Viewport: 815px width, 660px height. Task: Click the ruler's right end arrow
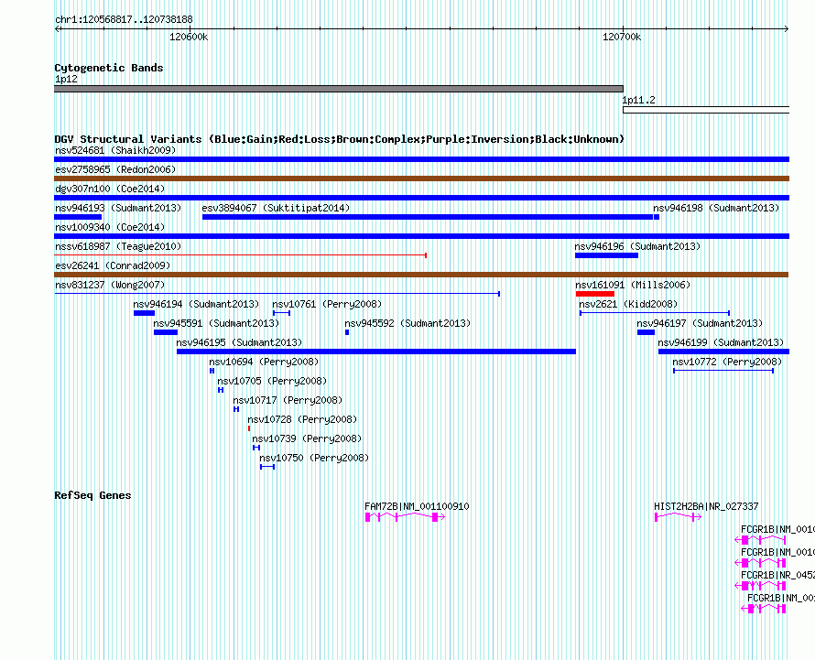point(786,29)
